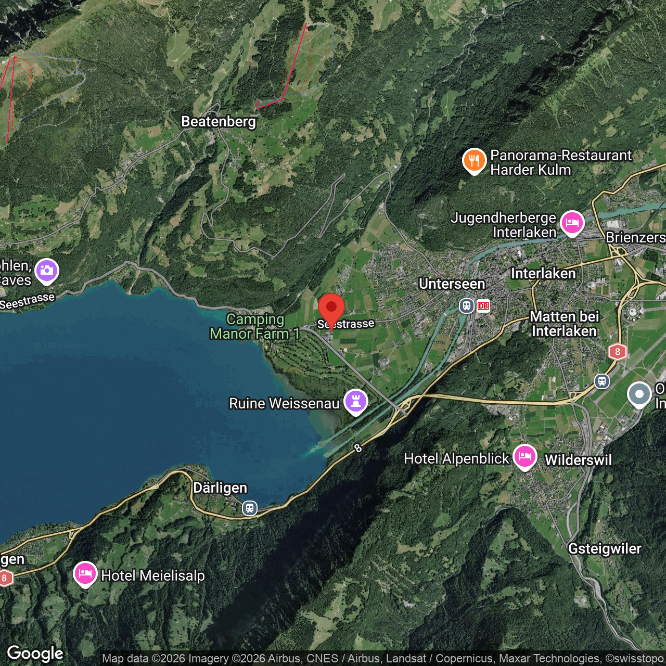Click the Därligen train station icon
Image resolution: width=666 pixels, height=666 pixels.
(x=250, y=508)
